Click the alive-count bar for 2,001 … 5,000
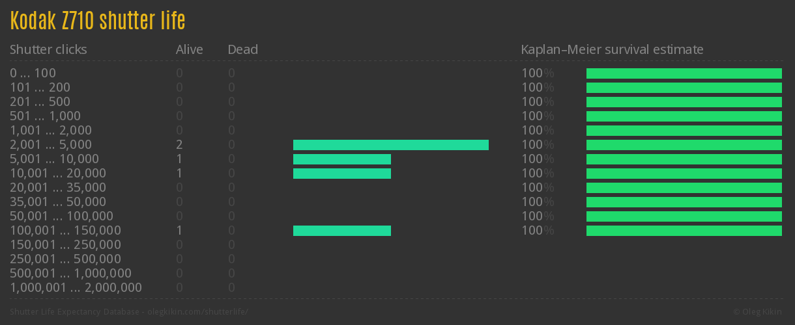 pos(390,145)
